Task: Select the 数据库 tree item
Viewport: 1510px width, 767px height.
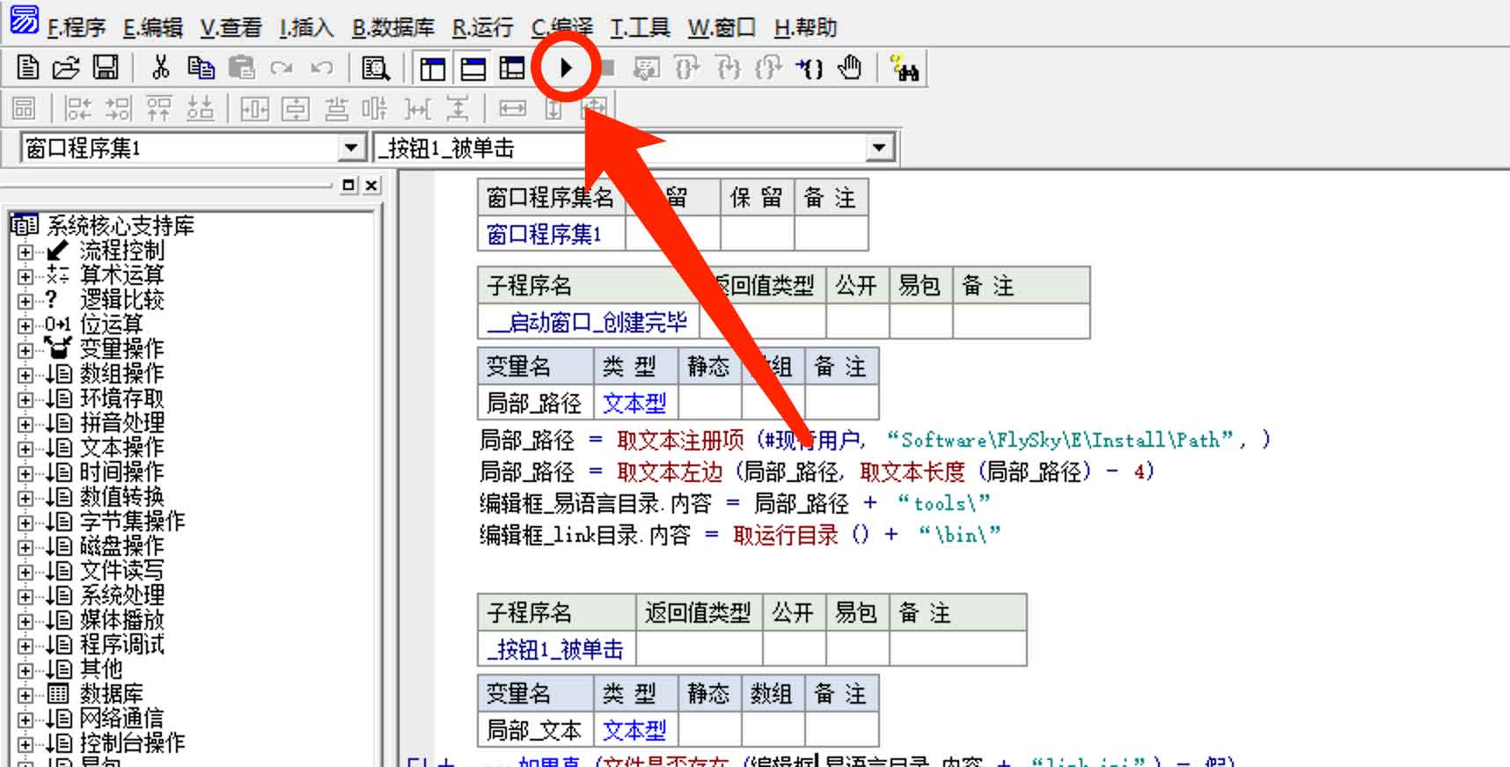Action: pyautogui.click(x=111, y=694)
